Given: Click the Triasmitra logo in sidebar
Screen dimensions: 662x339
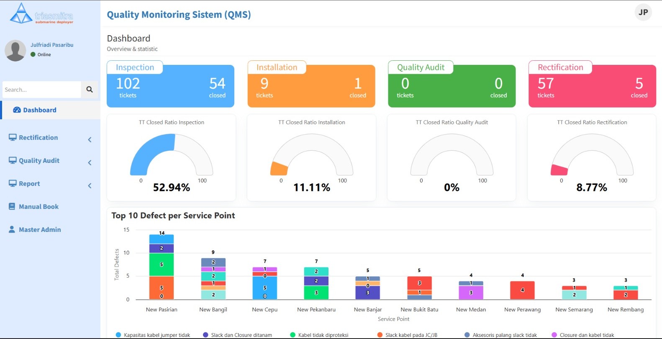Looking at the screenshot, I should click(x=41, y=14).
